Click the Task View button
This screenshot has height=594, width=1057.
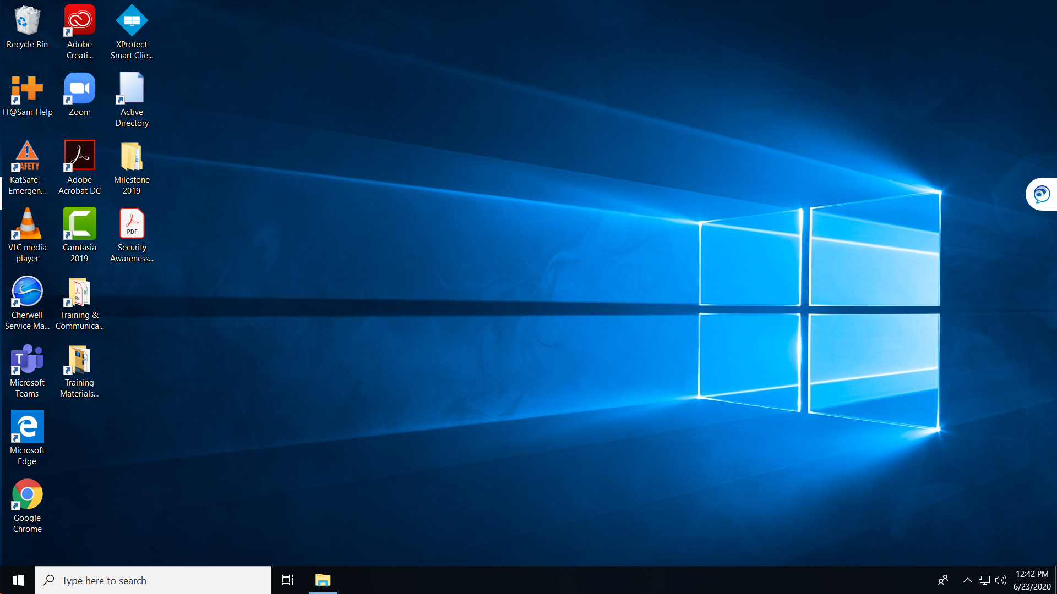[287, 580]
